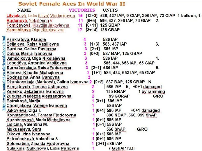
Task: Click the VICTORIES column header
Action: [82, 10]
